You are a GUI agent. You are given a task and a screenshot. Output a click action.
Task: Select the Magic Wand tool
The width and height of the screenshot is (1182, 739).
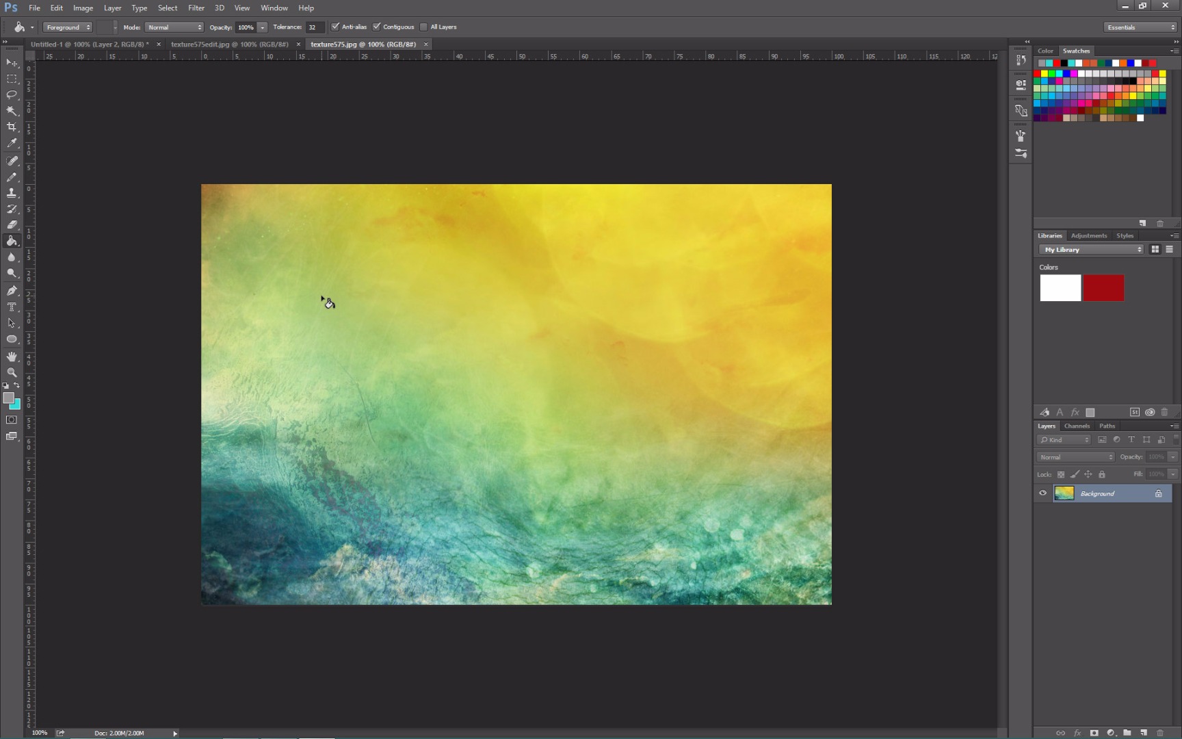click(x=12, y=111)
